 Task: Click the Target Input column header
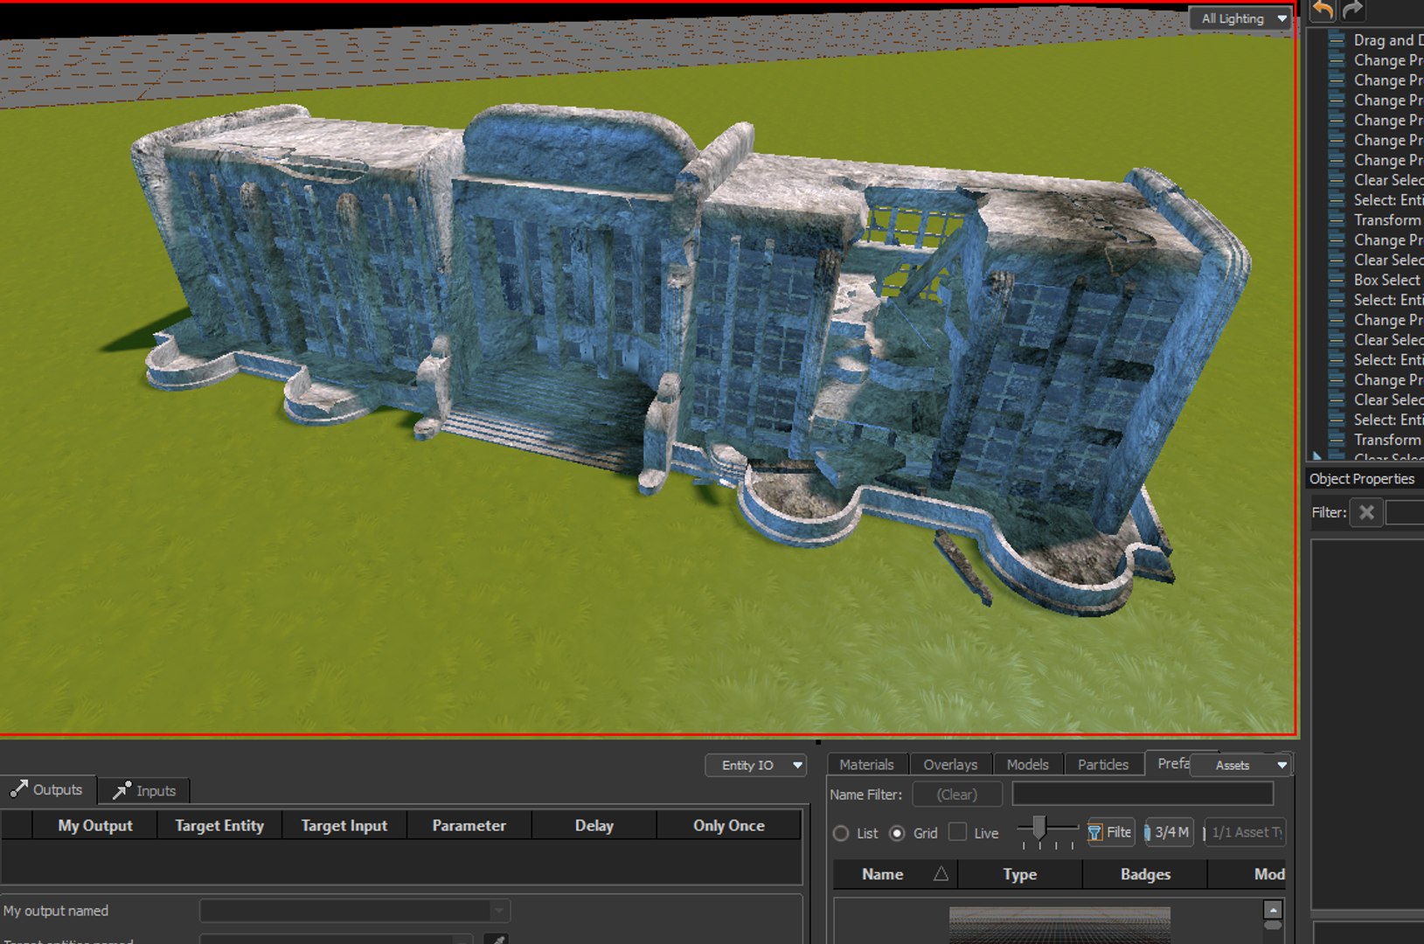tap(344, 825)
